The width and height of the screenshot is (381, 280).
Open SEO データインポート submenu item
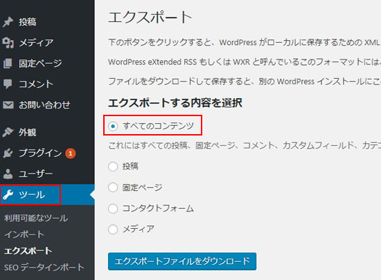point(44,268)
